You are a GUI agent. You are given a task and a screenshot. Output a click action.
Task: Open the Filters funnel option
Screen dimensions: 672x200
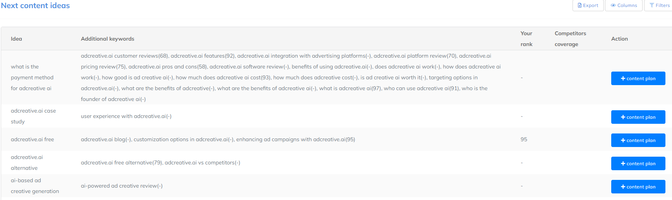659,5
